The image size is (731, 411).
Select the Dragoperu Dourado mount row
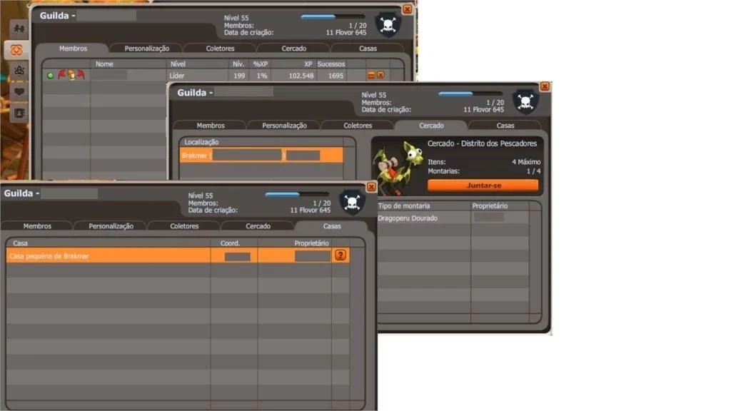tap(453, 218)
